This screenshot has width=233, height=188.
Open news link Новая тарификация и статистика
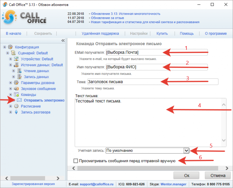point(145,22)
